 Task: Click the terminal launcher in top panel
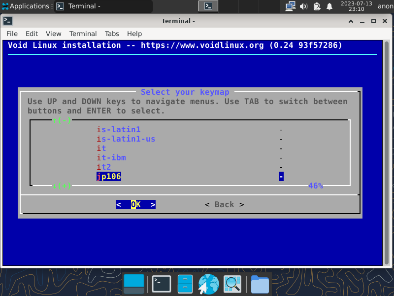pyautogui.click(x=208, y=6)
